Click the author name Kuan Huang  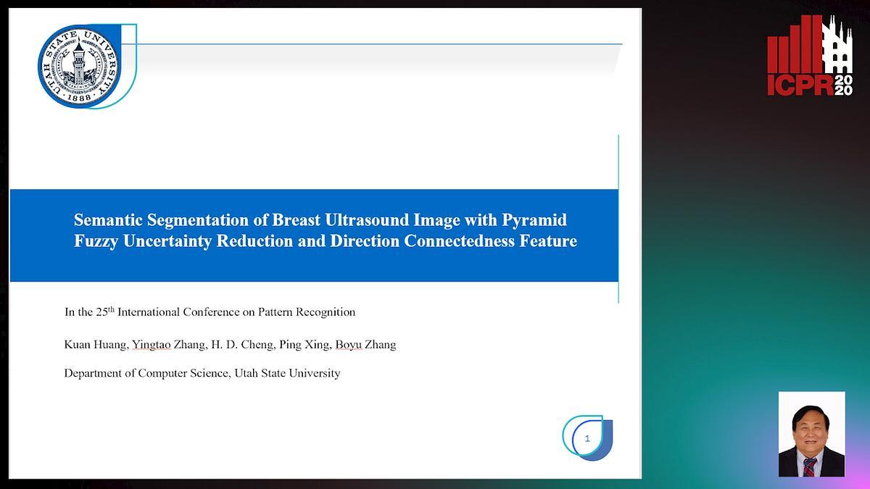(x=96, y=345)
